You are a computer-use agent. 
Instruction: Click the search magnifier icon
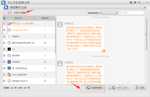pos(121,13)
